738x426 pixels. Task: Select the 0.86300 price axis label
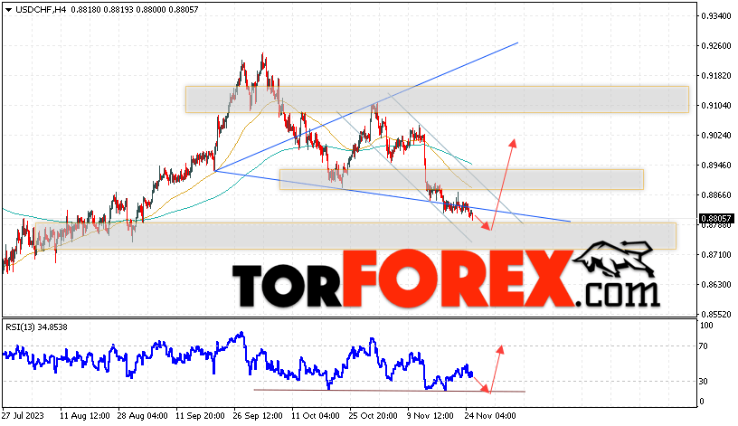[x=716, y=284]
